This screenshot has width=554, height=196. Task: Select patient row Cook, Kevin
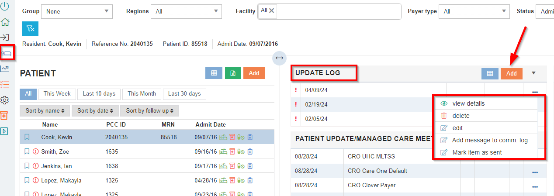coord(147,137)
